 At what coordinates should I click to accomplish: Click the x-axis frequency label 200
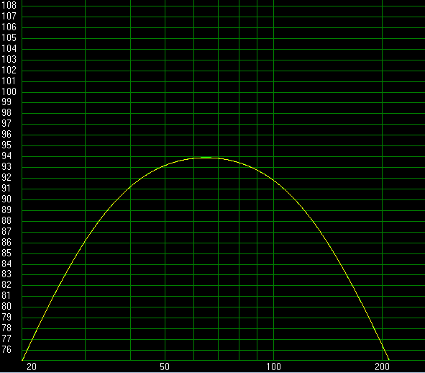[382, 367]
